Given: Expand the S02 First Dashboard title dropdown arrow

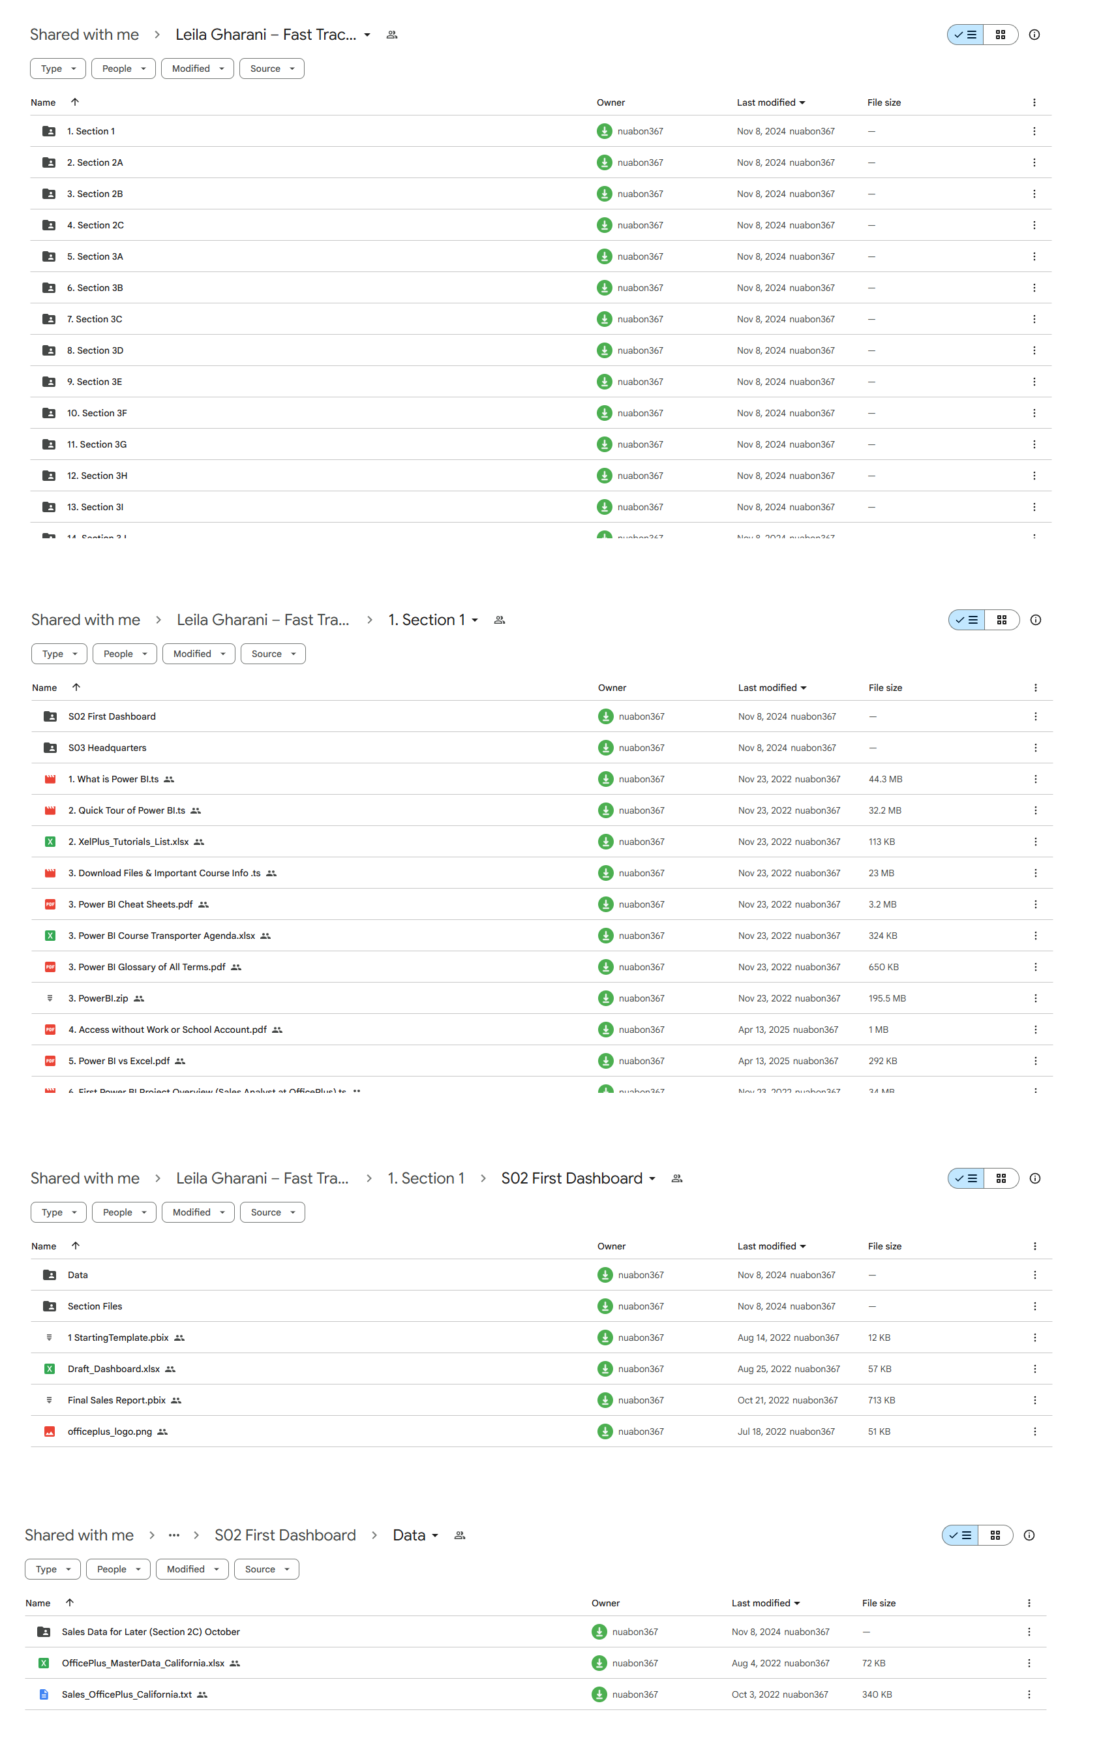Looking at the screenshot, I should 652,1178.
